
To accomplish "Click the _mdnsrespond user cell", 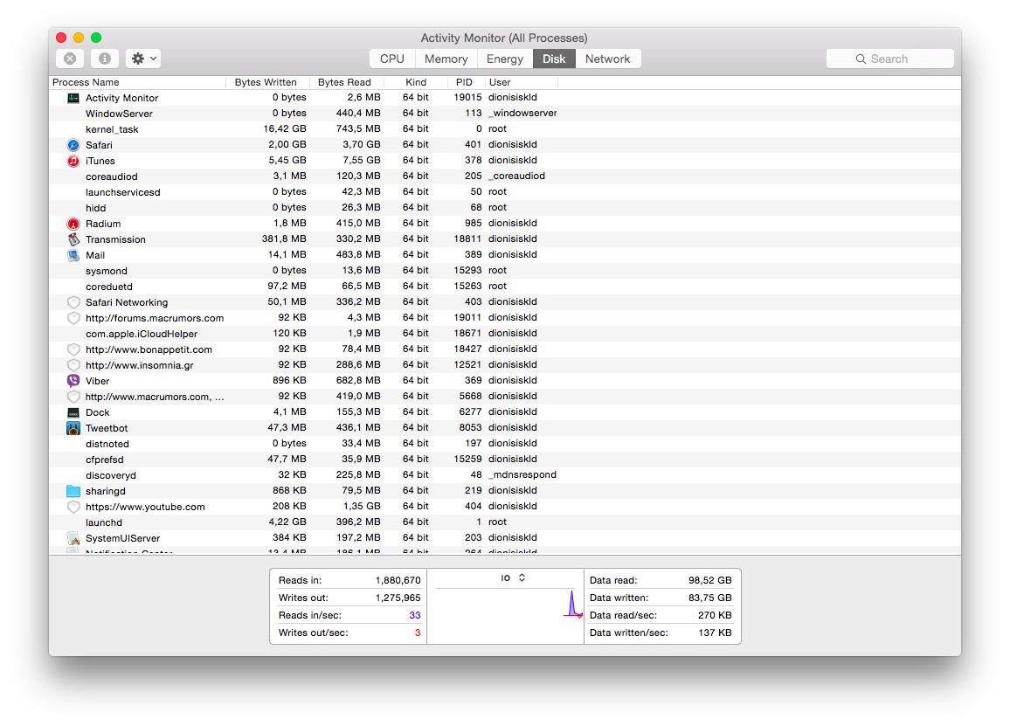I will [x=522, y=474].
